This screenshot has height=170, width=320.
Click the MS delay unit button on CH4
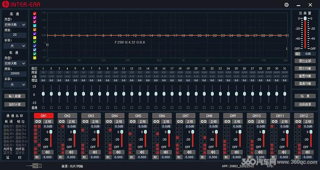pyautogui.click(x=108, y=157)
